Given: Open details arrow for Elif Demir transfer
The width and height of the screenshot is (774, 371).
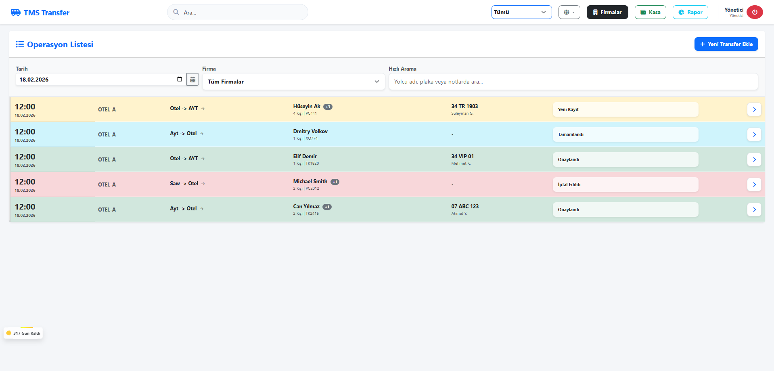Looking at the screenshot, I should point(754,159).
